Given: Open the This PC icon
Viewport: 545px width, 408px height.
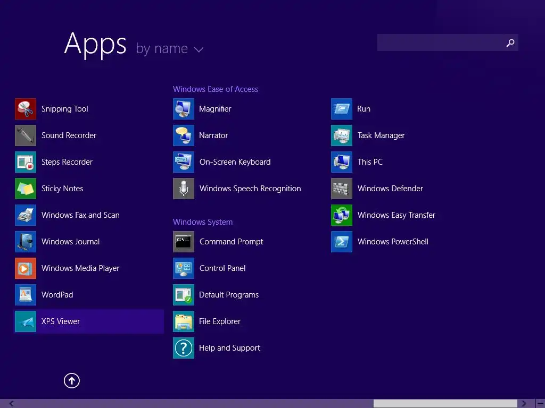Looking at the screenshot, I should [342, 162].
